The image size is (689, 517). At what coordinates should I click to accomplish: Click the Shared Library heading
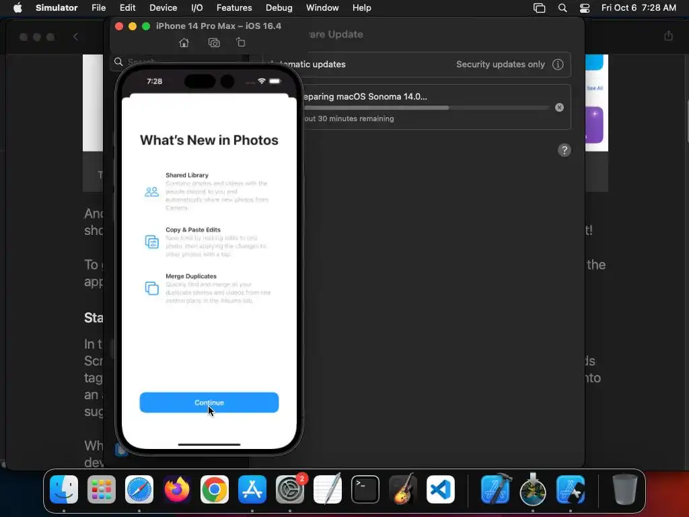pos(187,175)
